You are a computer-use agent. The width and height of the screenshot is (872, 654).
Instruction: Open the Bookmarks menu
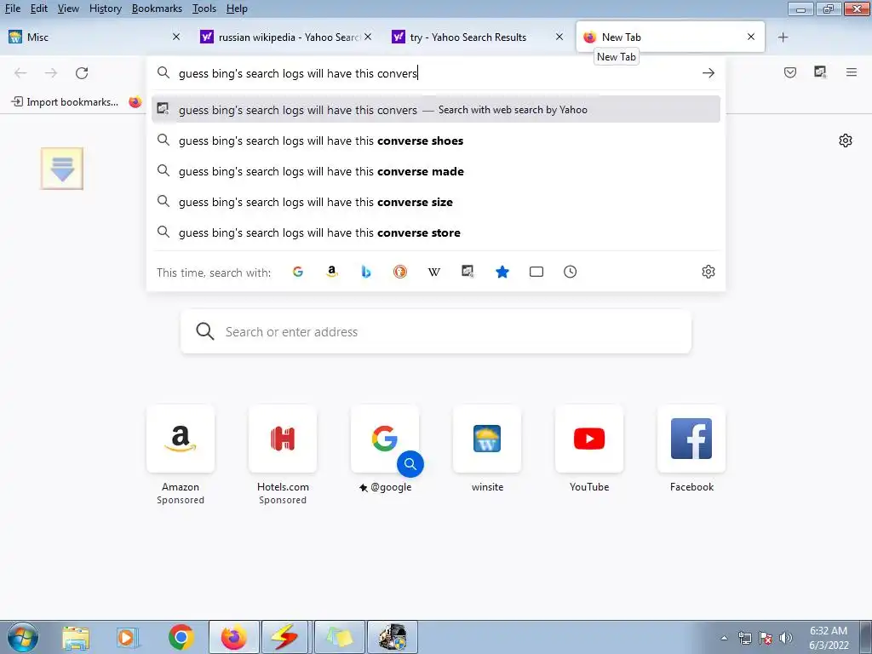click(x=157, y=9)
